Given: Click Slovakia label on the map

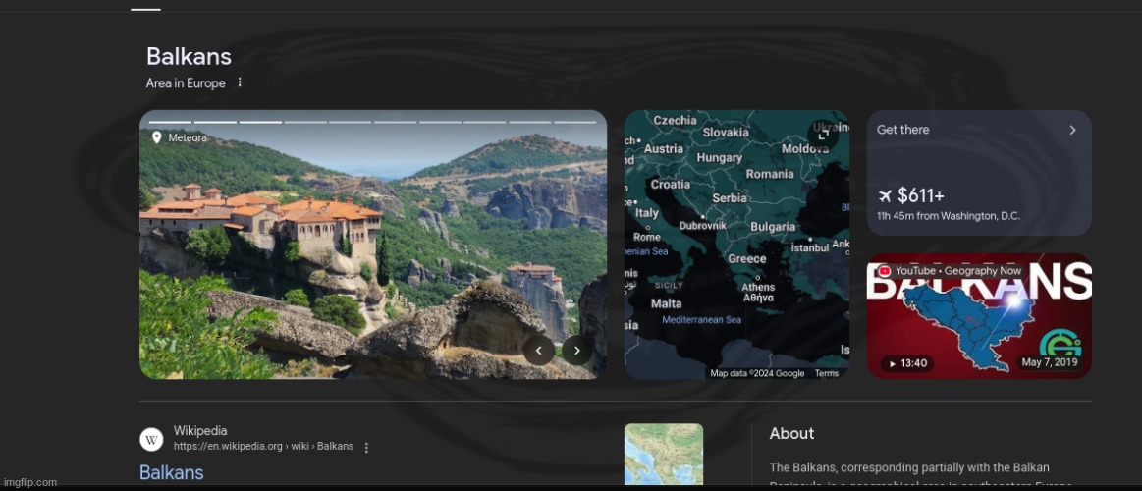Looking at the screenshot, I should [x=726, y=133].
